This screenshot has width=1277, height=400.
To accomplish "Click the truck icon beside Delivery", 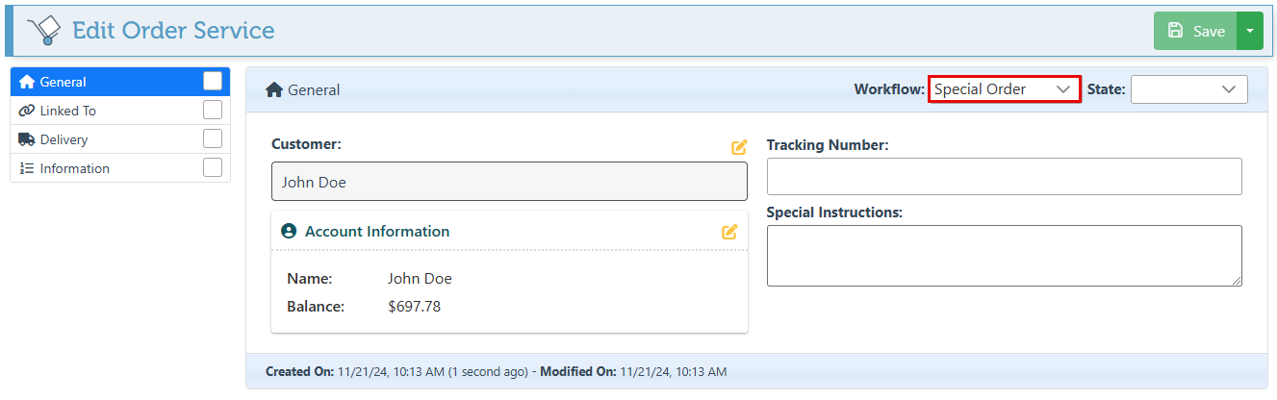I will click(x=27, y=139).
